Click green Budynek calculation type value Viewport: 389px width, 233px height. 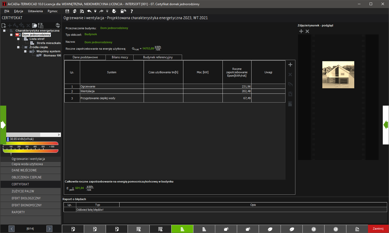91,34
